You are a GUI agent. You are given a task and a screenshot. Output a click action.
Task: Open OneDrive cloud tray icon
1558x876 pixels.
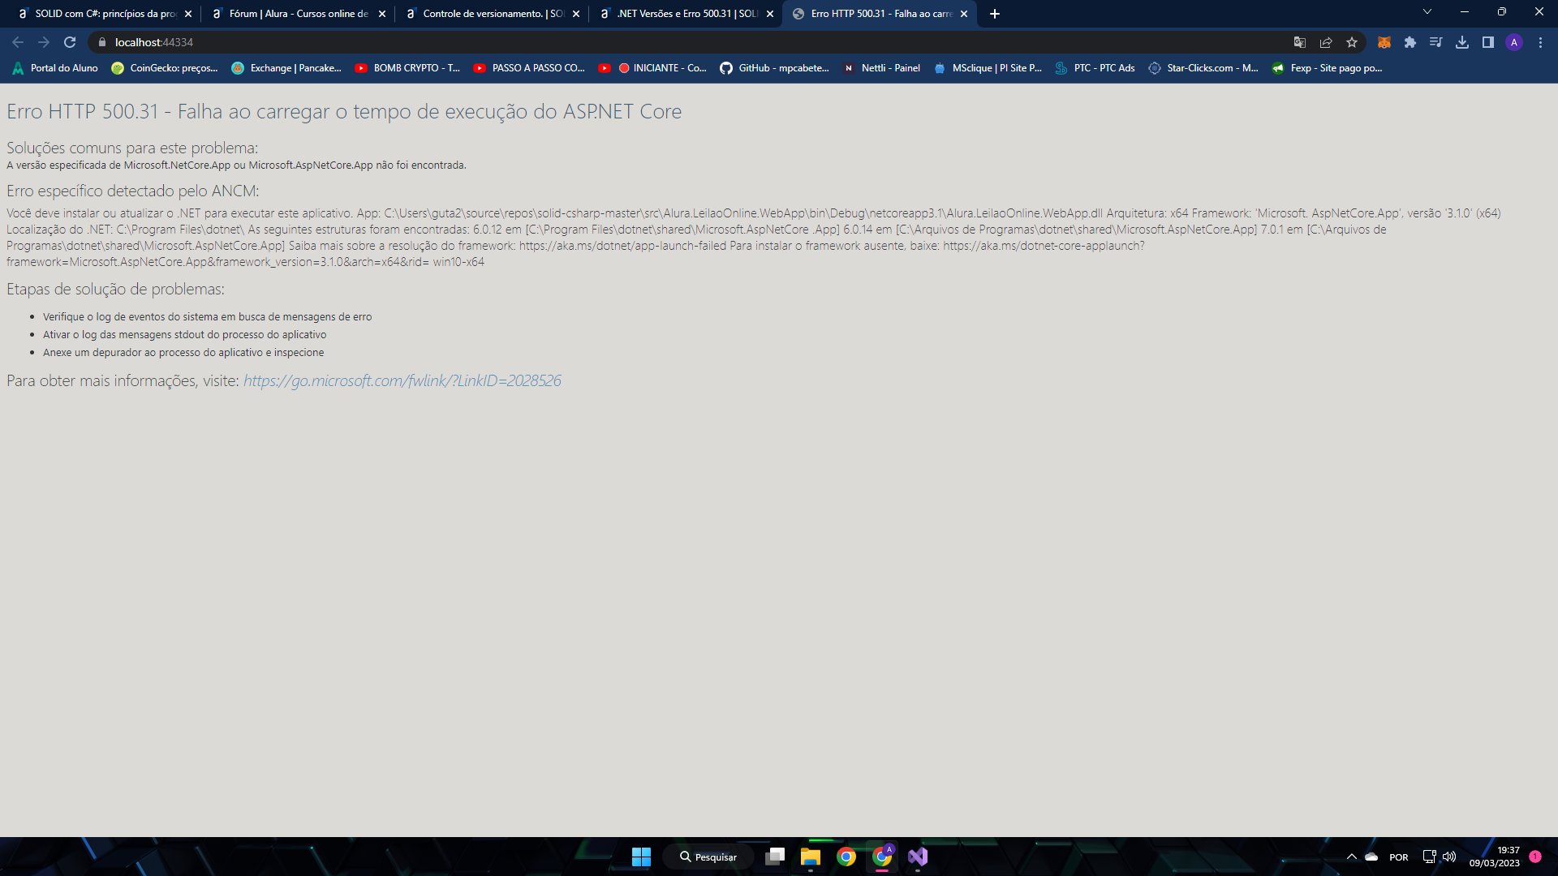(1371, 857)
